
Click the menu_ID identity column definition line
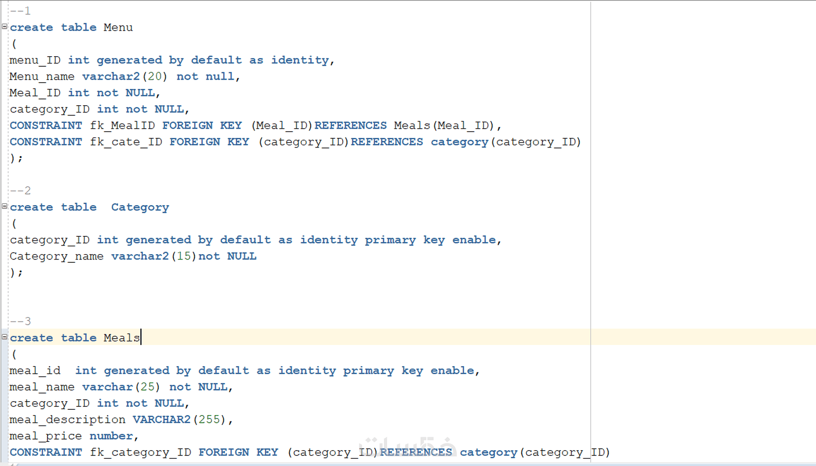[168, 60]
